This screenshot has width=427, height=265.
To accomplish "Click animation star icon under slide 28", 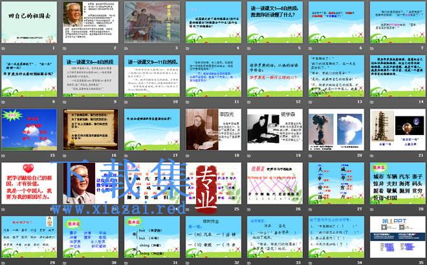I will click(372, 209).
